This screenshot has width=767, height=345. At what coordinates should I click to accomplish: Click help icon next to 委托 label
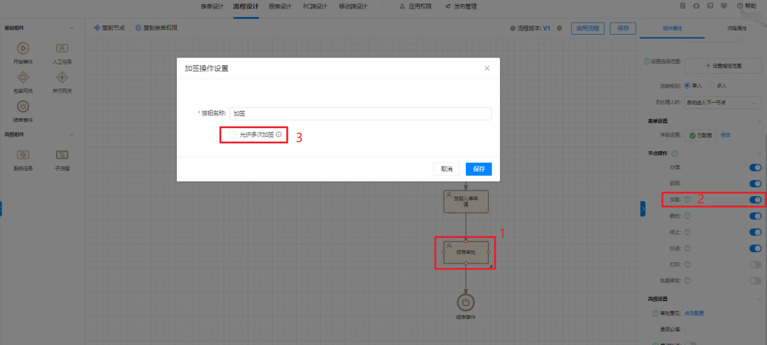[687, 215]
